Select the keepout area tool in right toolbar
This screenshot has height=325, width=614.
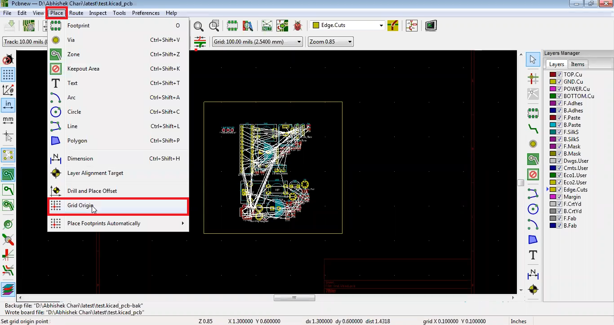pyautogui.click(x=533, y=174)
